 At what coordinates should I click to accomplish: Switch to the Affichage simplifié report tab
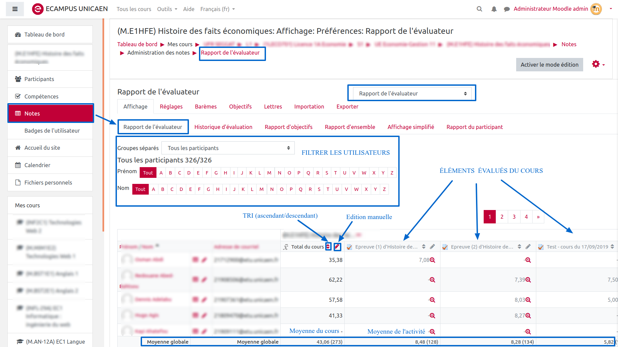[x=410, y=127]
